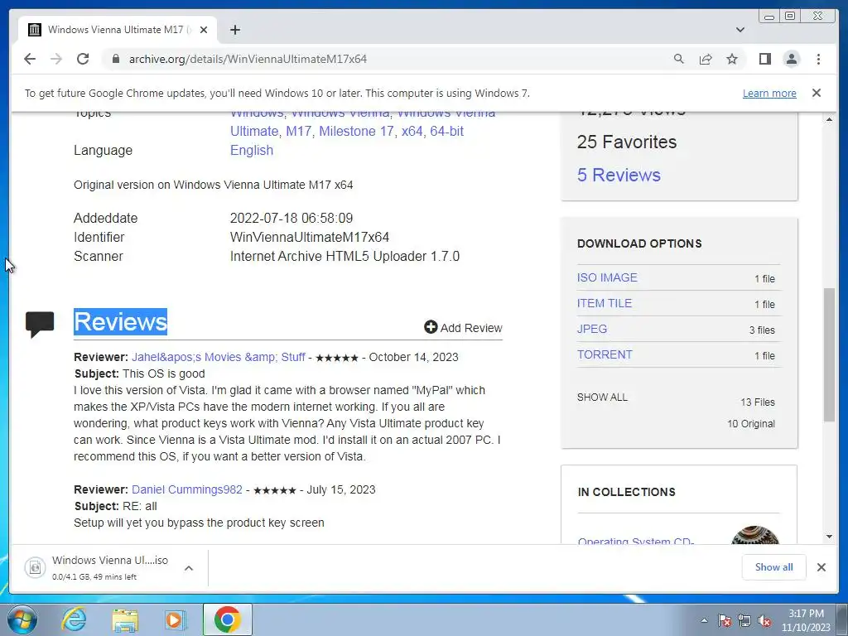Click Add Review button

[463, 328]
